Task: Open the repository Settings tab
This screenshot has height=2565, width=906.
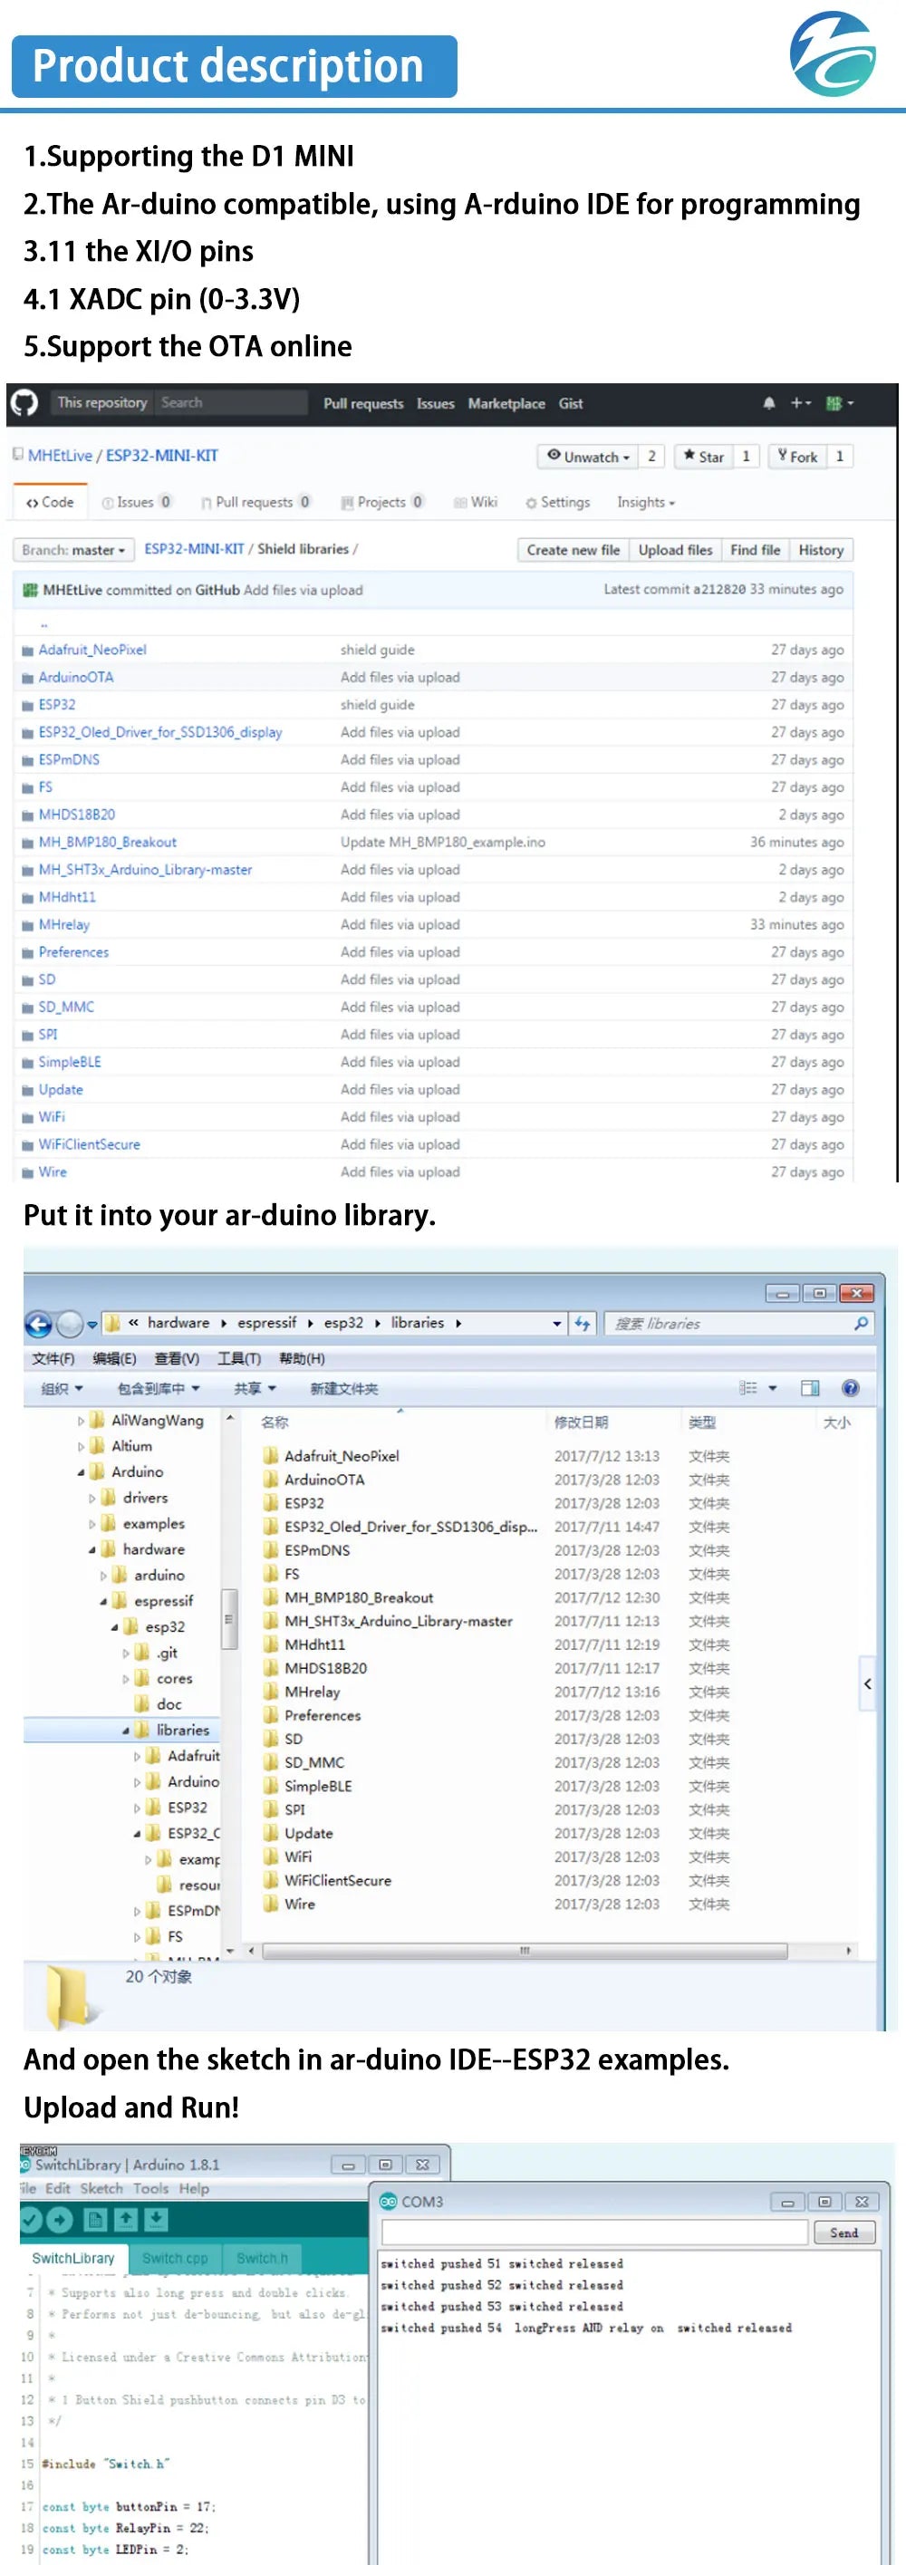Action: [557, 502]
